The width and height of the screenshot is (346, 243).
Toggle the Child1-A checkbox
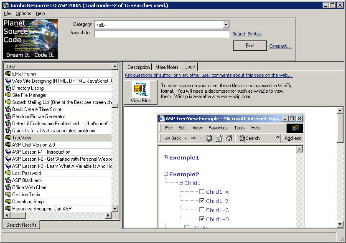point(202,191)
